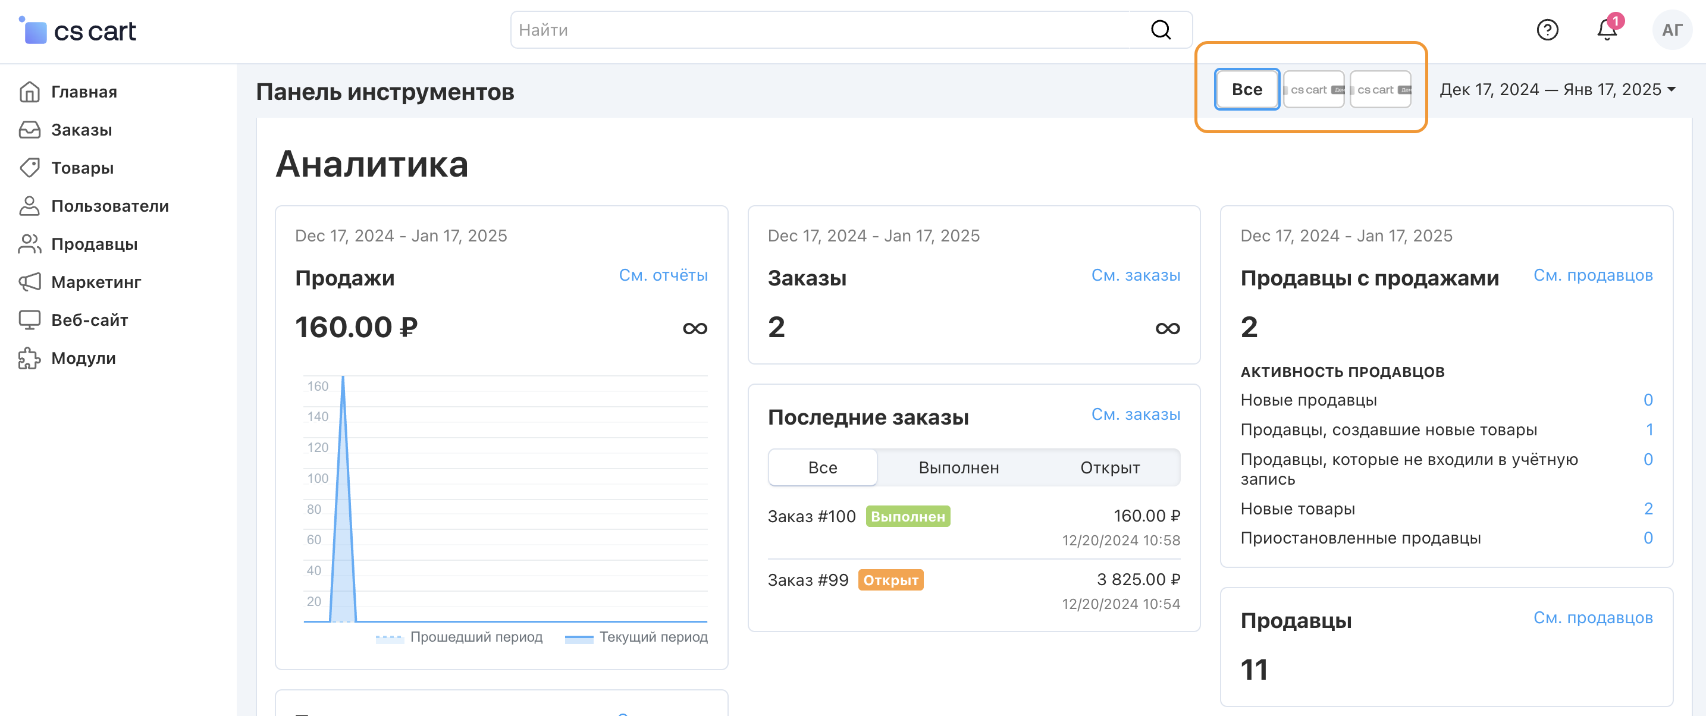Viewport: 1706px width, 716px height.
Task: Expand the date range dropdown
Action: click(x=1557, y=89)
